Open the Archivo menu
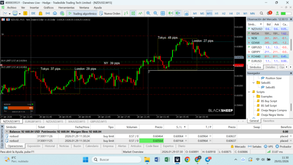293x165 pixels. (11, 8)
